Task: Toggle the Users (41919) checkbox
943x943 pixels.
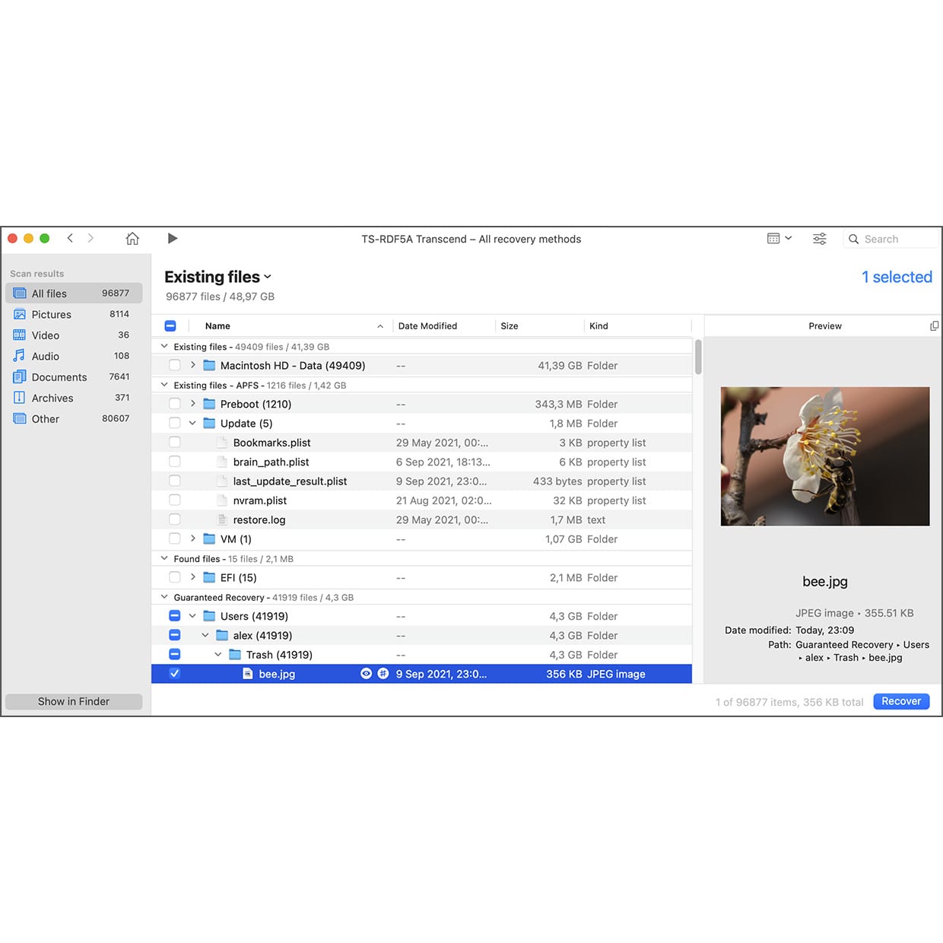Action: click(x=175, y=616)
